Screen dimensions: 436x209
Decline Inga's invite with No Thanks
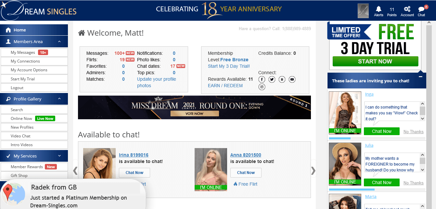point(414,132)
